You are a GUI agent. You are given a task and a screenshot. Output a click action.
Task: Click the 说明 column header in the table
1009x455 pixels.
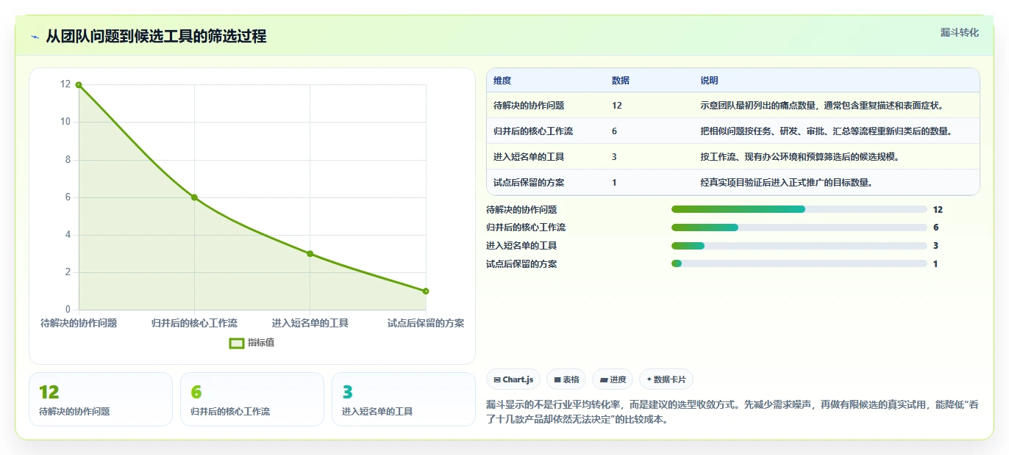pos(709,81)
